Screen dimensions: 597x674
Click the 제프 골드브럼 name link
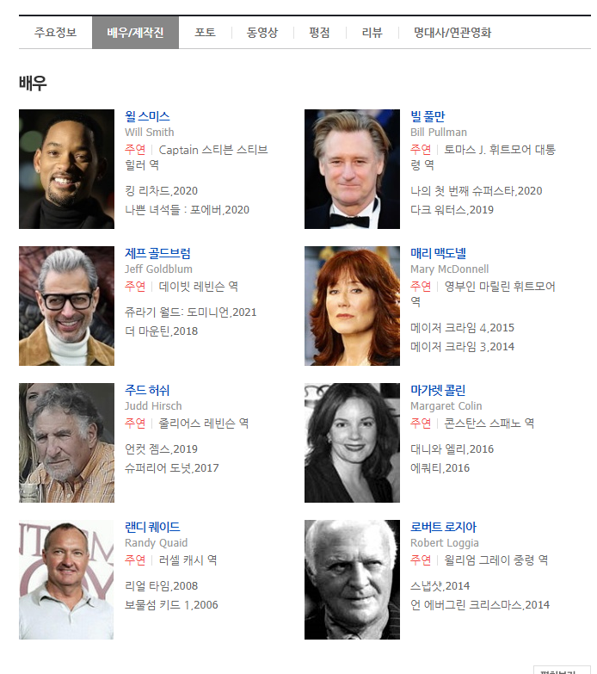click(x=157, y=253)
